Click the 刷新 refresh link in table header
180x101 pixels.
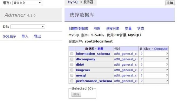[100, 49]
